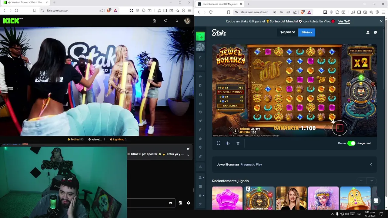Open recent history clock in Stake sidebar
The width and height of the screenshot is (388, 218).
(x=200, y=66)
